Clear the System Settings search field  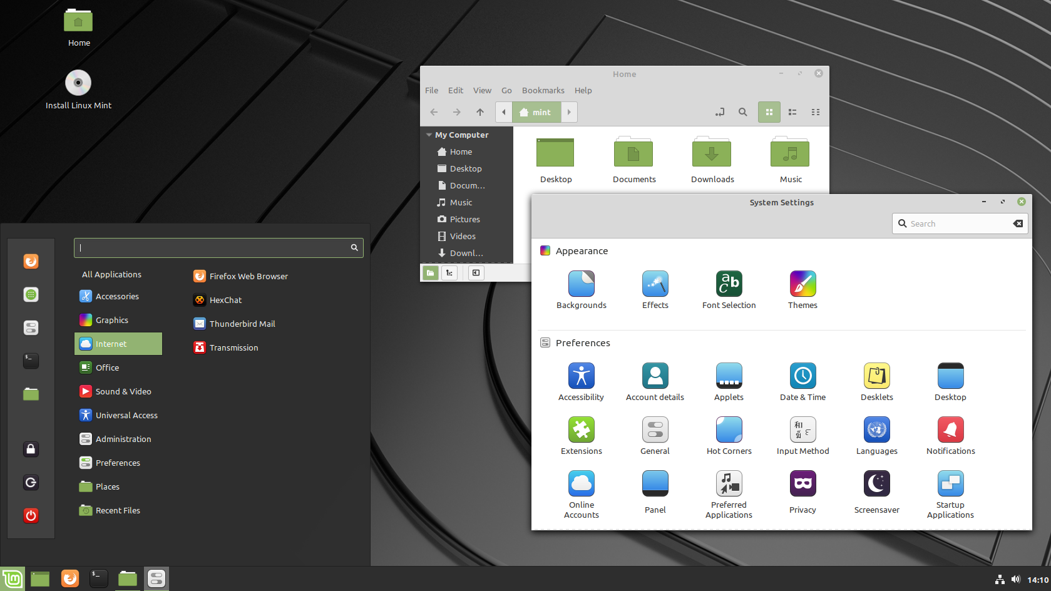(1018, 224)
